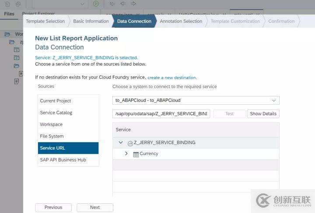
Task: Switch to the Files tab
Action: tap(9, 14)
